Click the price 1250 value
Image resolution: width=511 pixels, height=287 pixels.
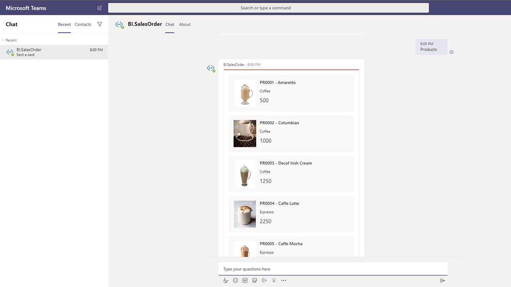click(x=265, y=181)
